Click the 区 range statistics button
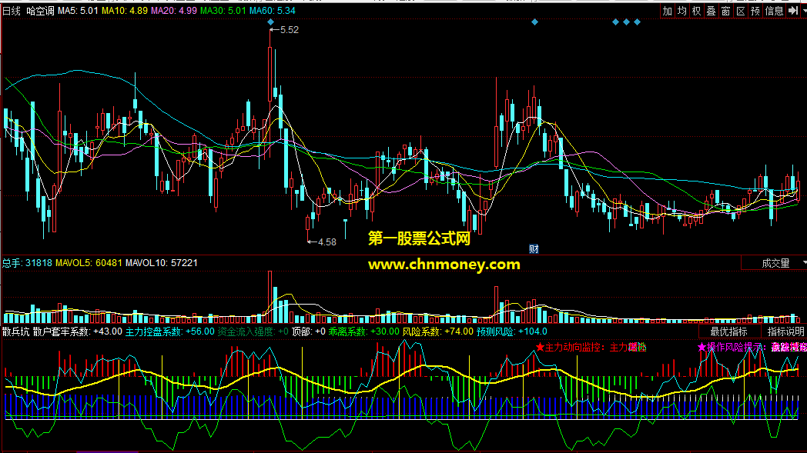The width and height of the screenshot is (807, 453). coord(741,11)
